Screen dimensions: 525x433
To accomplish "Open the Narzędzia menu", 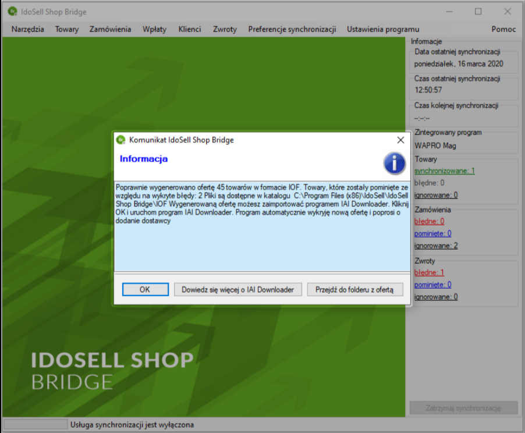I will click(x=28, y=30).
